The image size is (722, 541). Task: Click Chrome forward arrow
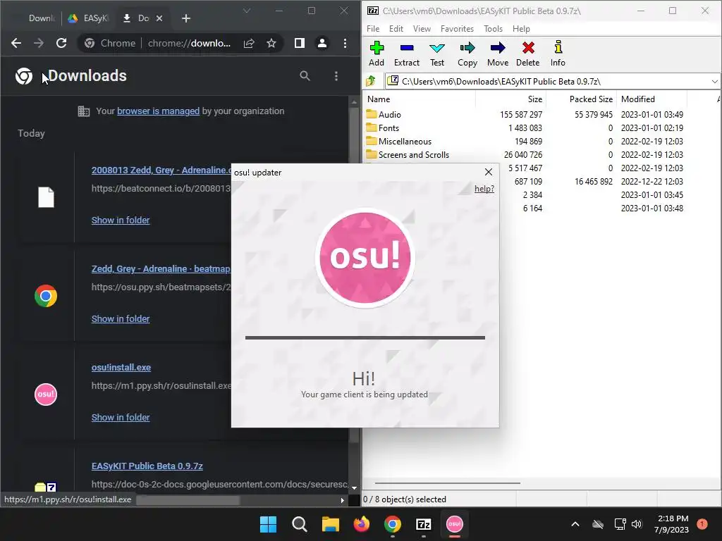(39, 43)
